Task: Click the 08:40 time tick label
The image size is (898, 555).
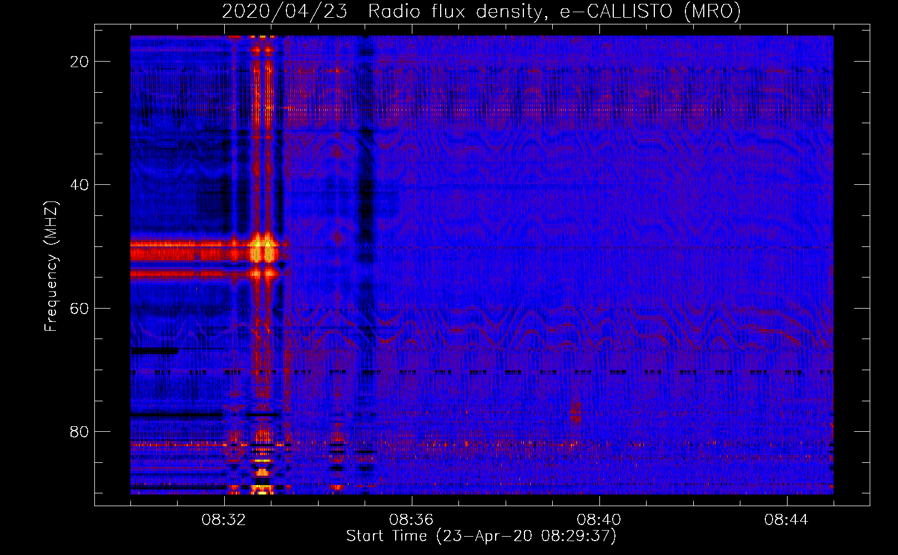Action: pos(599,520)
